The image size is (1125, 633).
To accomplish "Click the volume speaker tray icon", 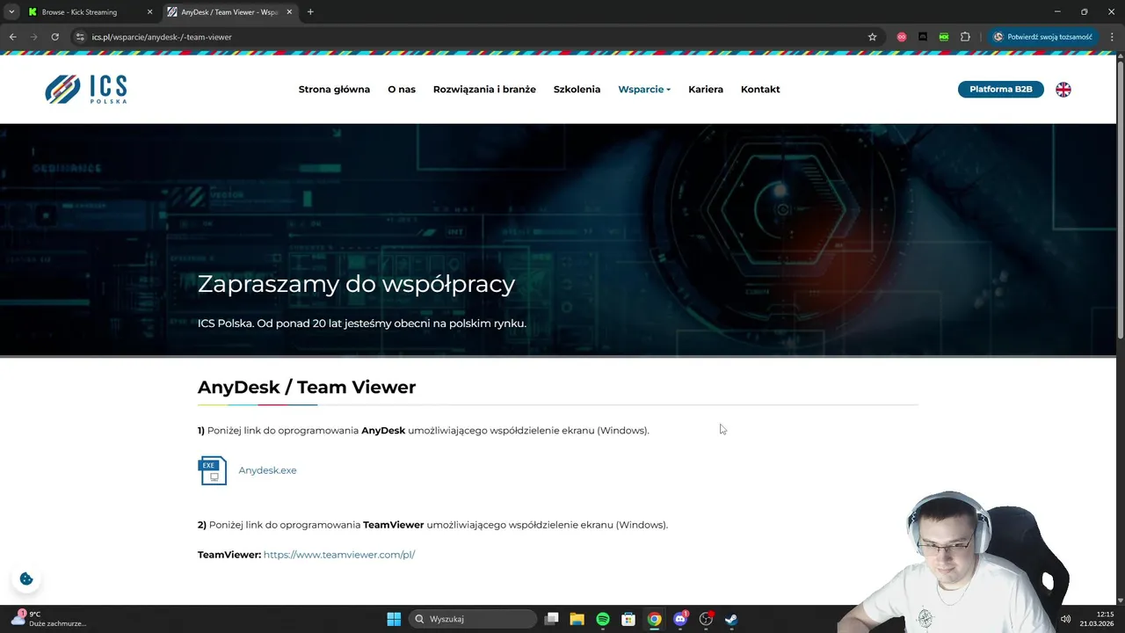I will (x=1065, y=619).
